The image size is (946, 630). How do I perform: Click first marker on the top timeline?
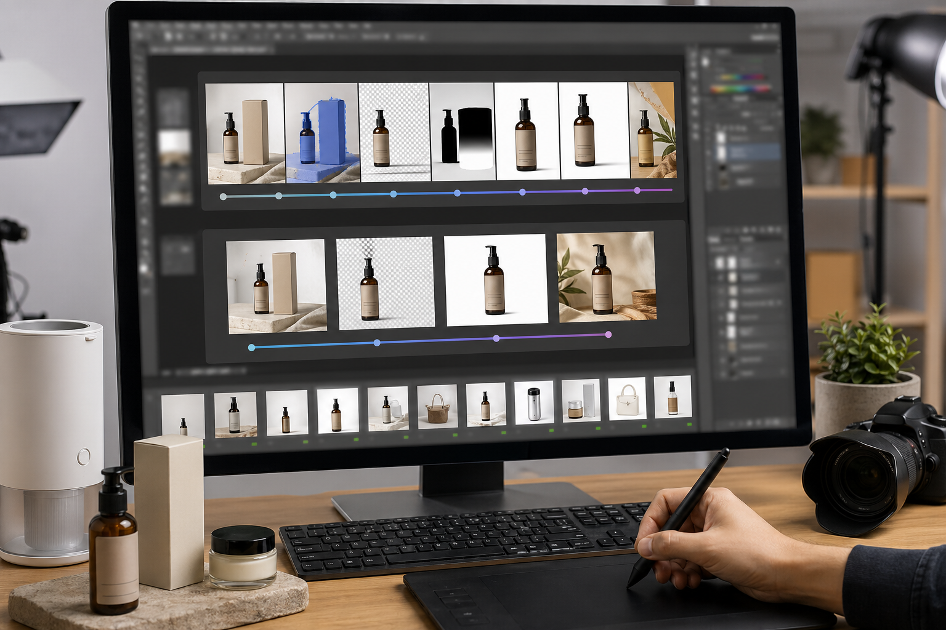coord(223,197)
